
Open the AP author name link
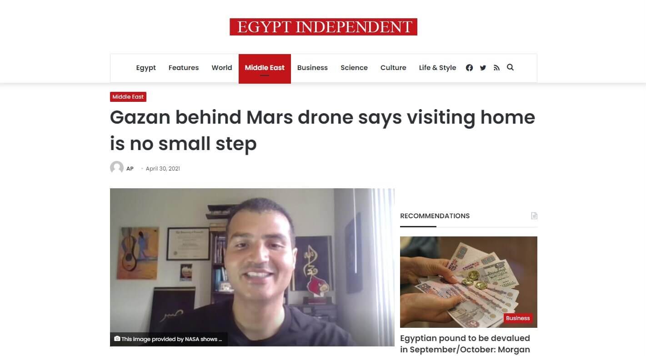pyautogui.click(x=130, y=169)
